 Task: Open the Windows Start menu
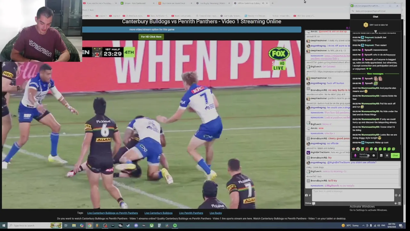tap(4, 226)
